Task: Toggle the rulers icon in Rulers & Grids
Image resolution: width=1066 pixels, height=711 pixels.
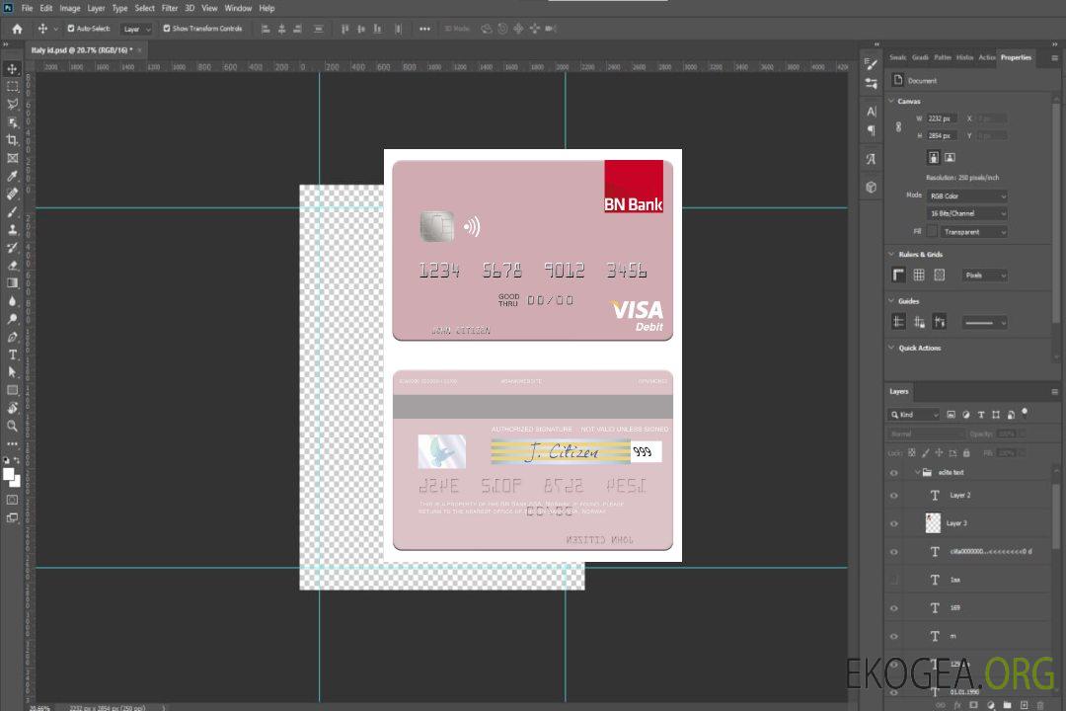Action: click(899, 275)
